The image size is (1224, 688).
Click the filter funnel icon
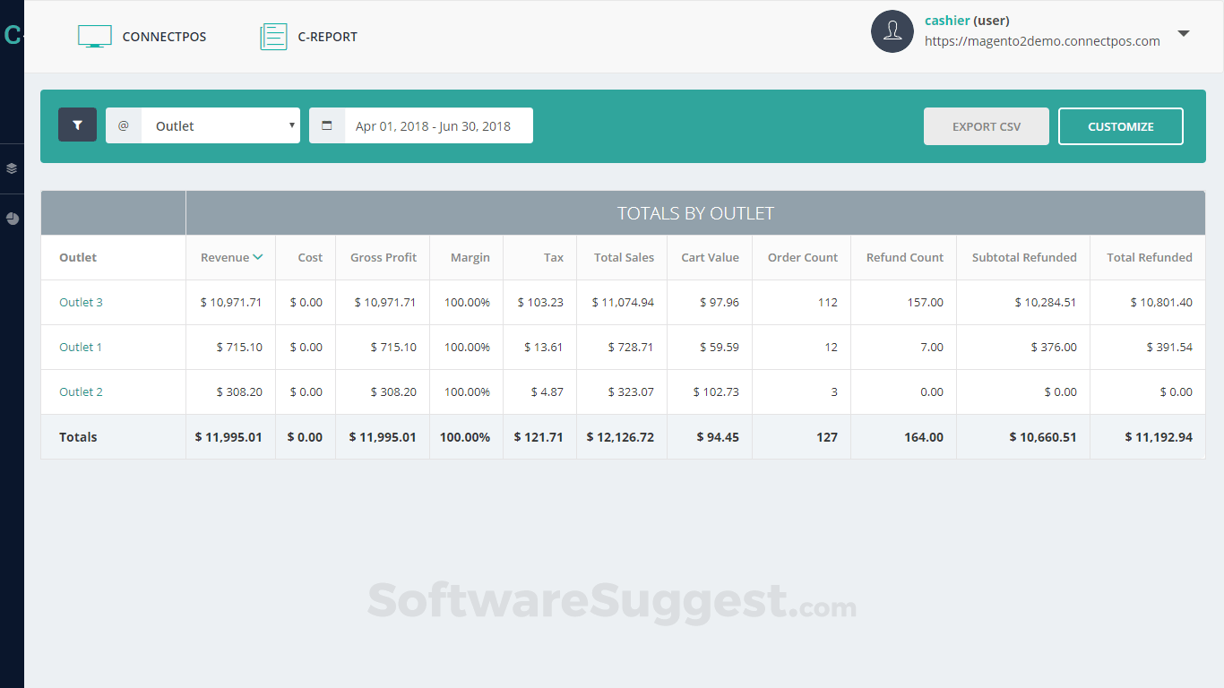[77, 125]
